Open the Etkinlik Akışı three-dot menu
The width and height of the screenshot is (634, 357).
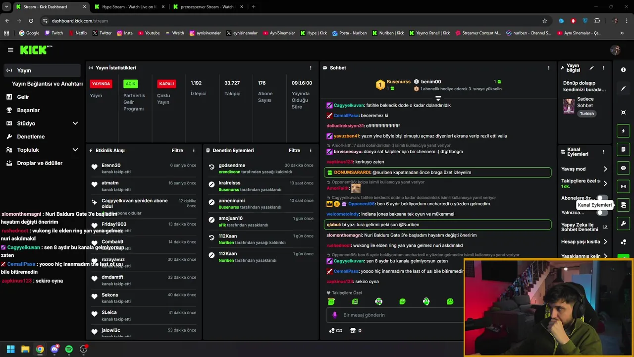pyautogui.click(x=194, y=150)
